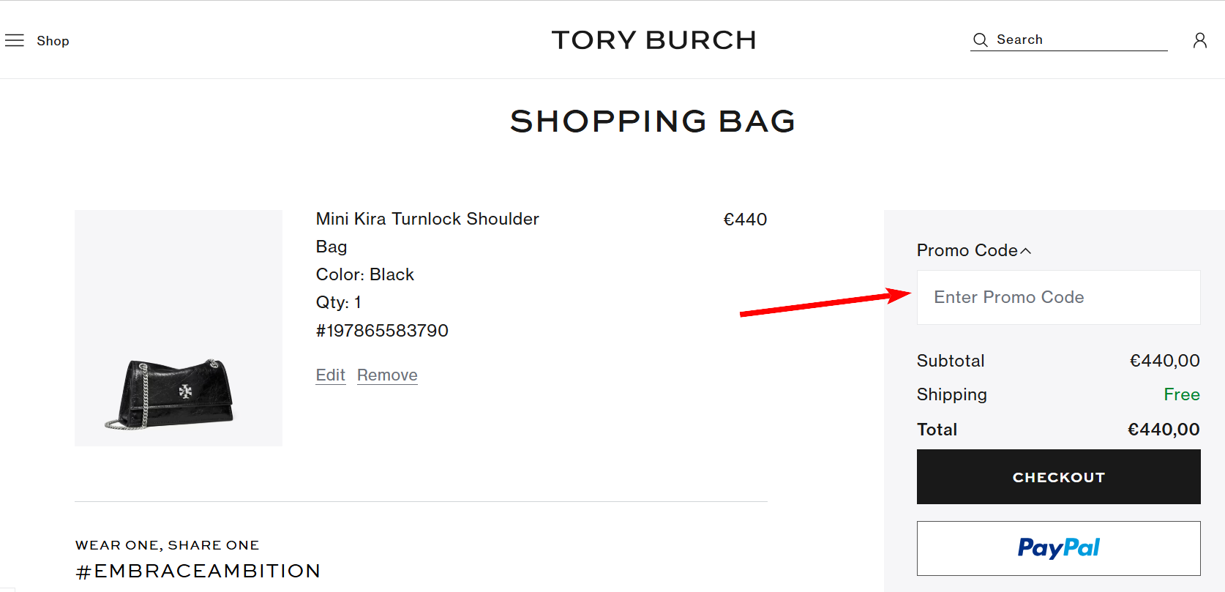Select the item number #197865583790
This screenshot has height=592, width=1225.
(382, 331)
